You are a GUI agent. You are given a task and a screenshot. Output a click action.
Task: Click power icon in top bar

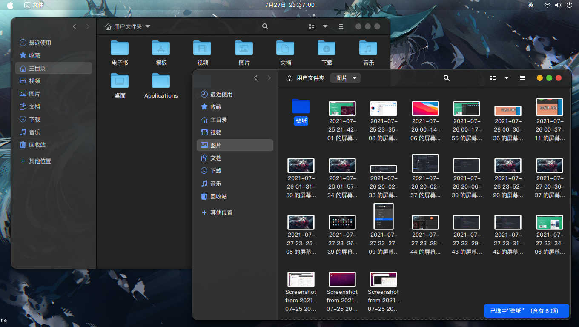(569, 5)
